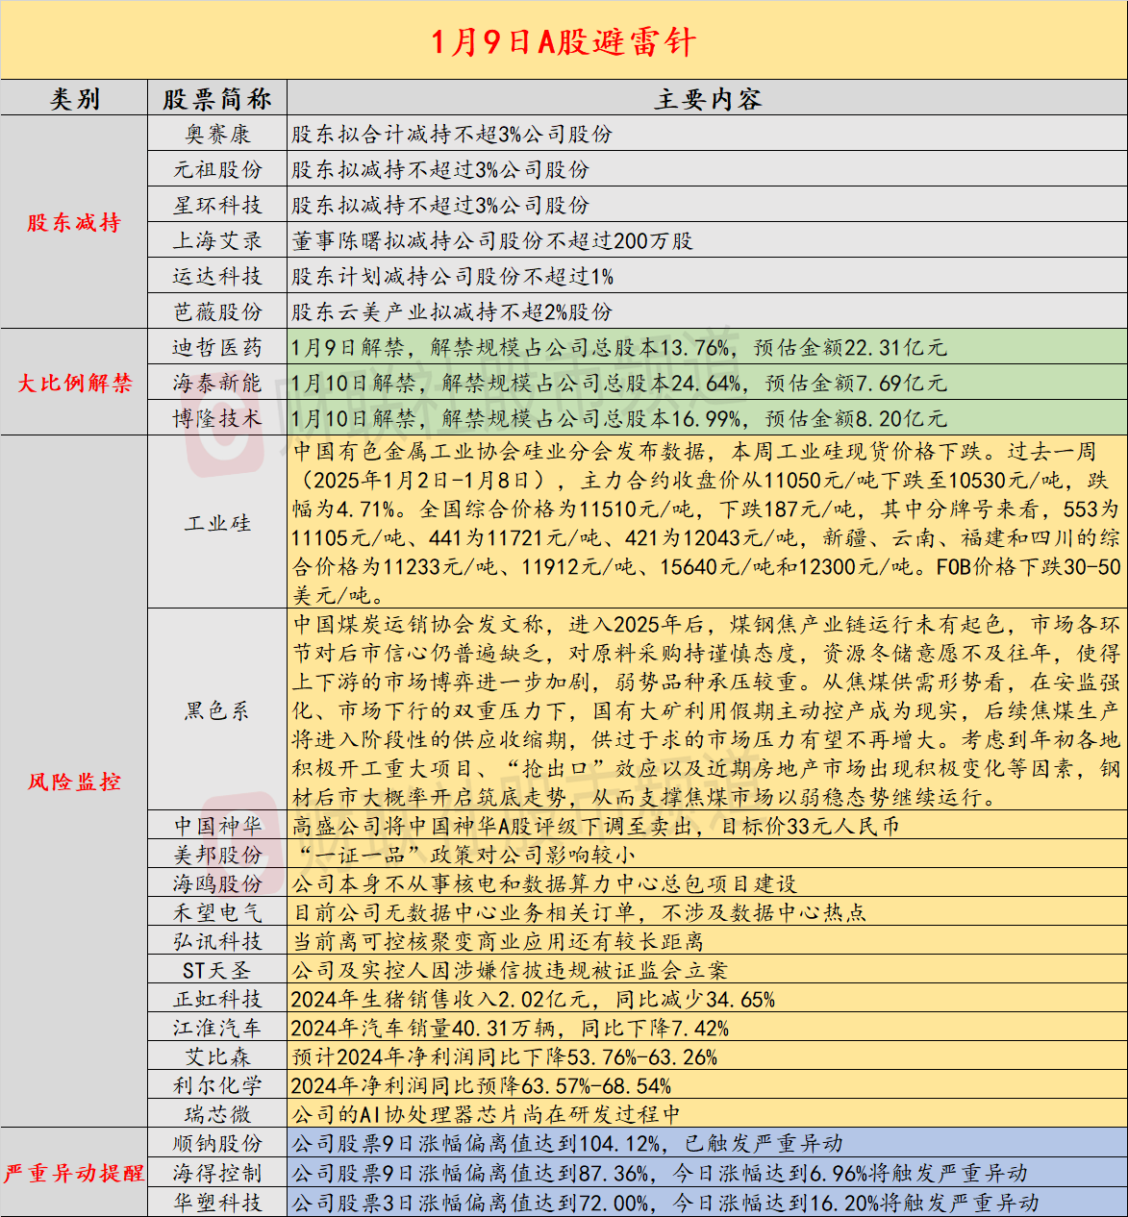
Task: Click 正虹科技's pig sales revenue description
Action: click(x=533, y=1000)
